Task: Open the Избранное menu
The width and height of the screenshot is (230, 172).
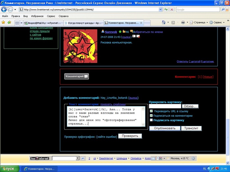Action: tap(37, 16)
